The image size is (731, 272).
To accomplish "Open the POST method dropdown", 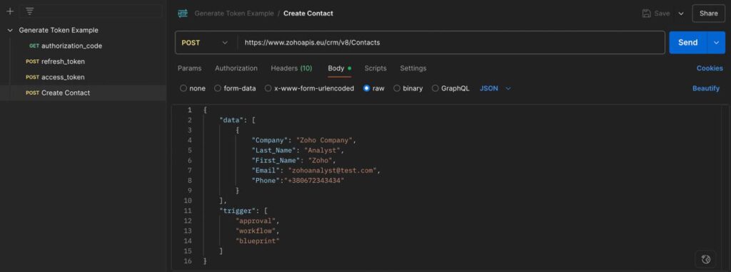I will pyautogui.click(x=206, y=43).
